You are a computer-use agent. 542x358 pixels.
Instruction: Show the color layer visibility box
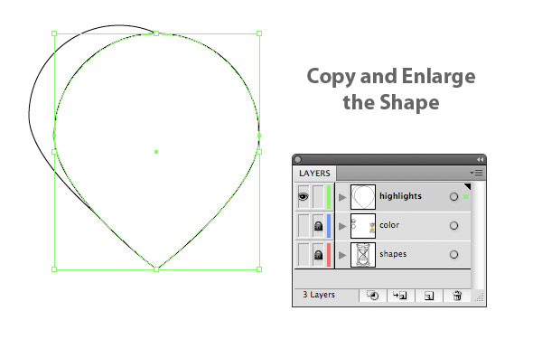[304, 226]
